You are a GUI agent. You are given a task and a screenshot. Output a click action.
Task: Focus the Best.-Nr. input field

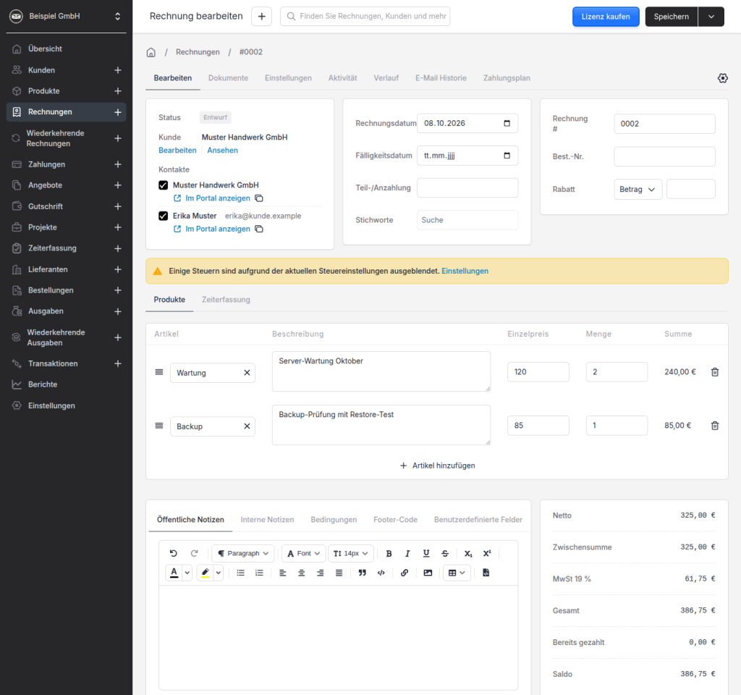point(664,156)
